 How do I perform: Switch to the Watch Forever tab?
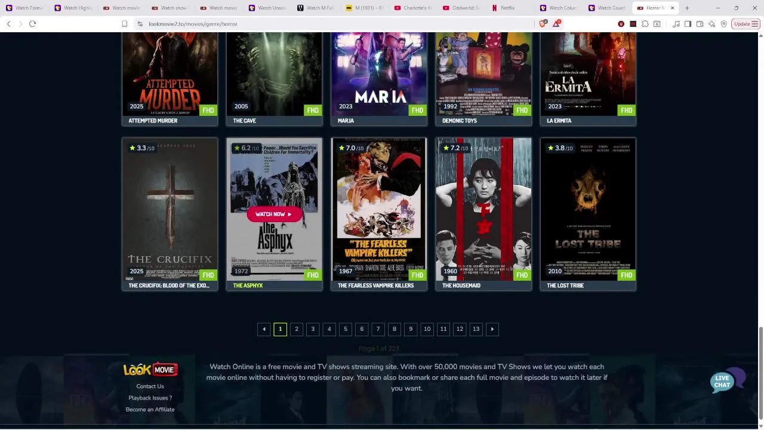tap(24, 8)
